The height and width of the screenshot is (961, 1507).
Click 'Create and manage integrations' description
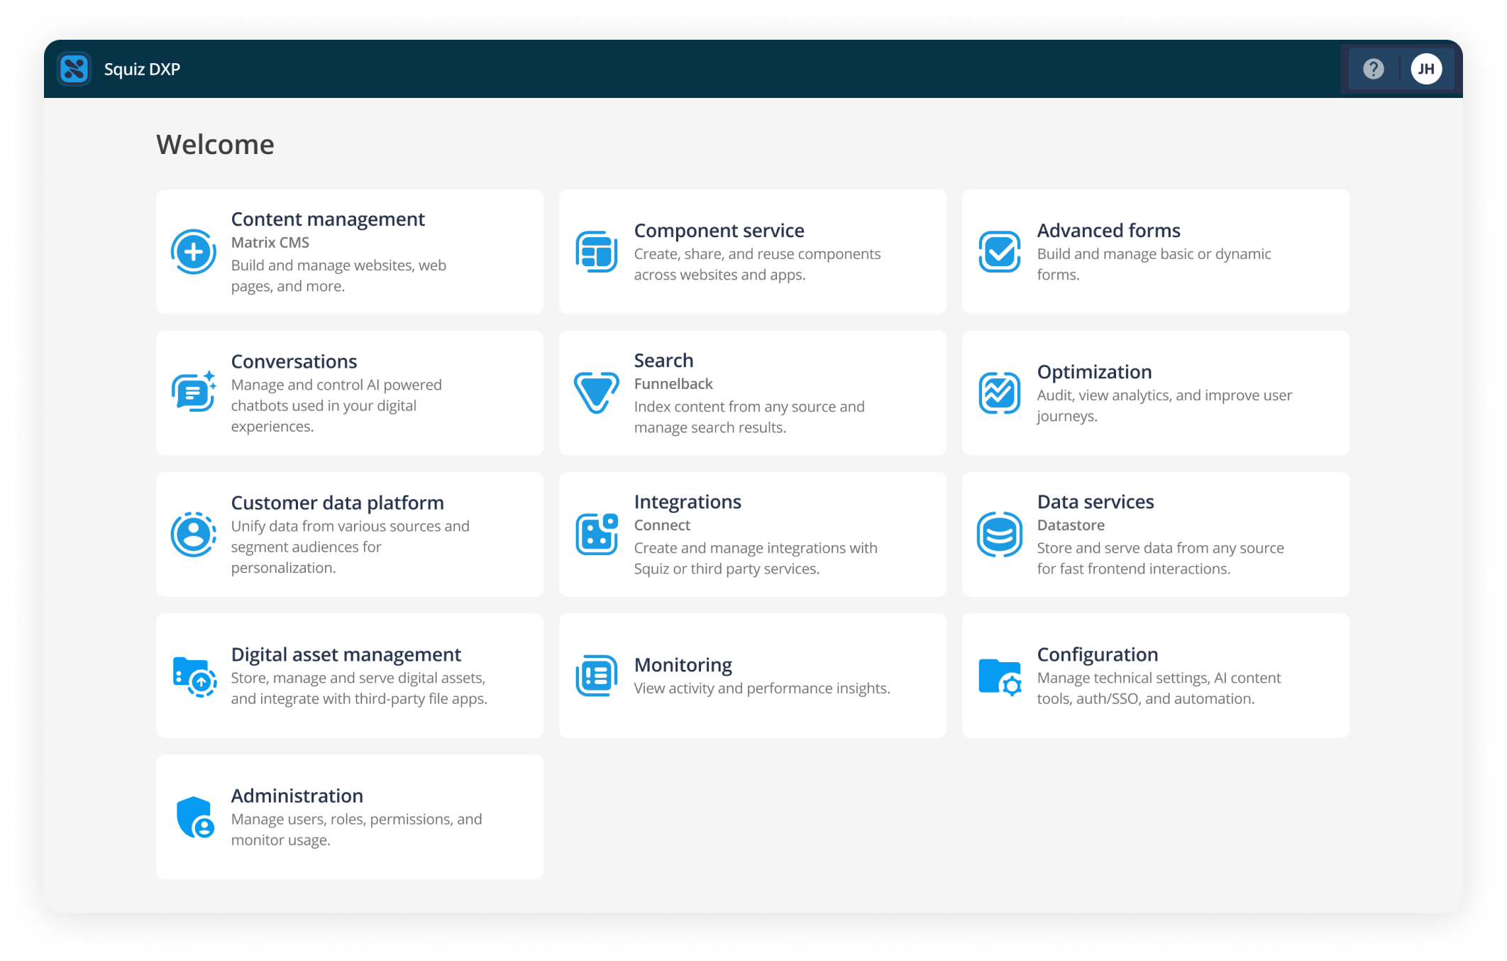coord(756,558)
